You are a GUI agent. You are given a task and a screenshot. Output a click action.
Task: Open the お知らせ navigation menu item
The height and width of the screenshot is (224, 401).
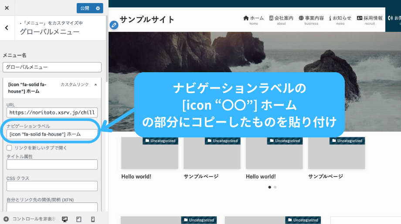pyautogui.click(x=340, y=20)
